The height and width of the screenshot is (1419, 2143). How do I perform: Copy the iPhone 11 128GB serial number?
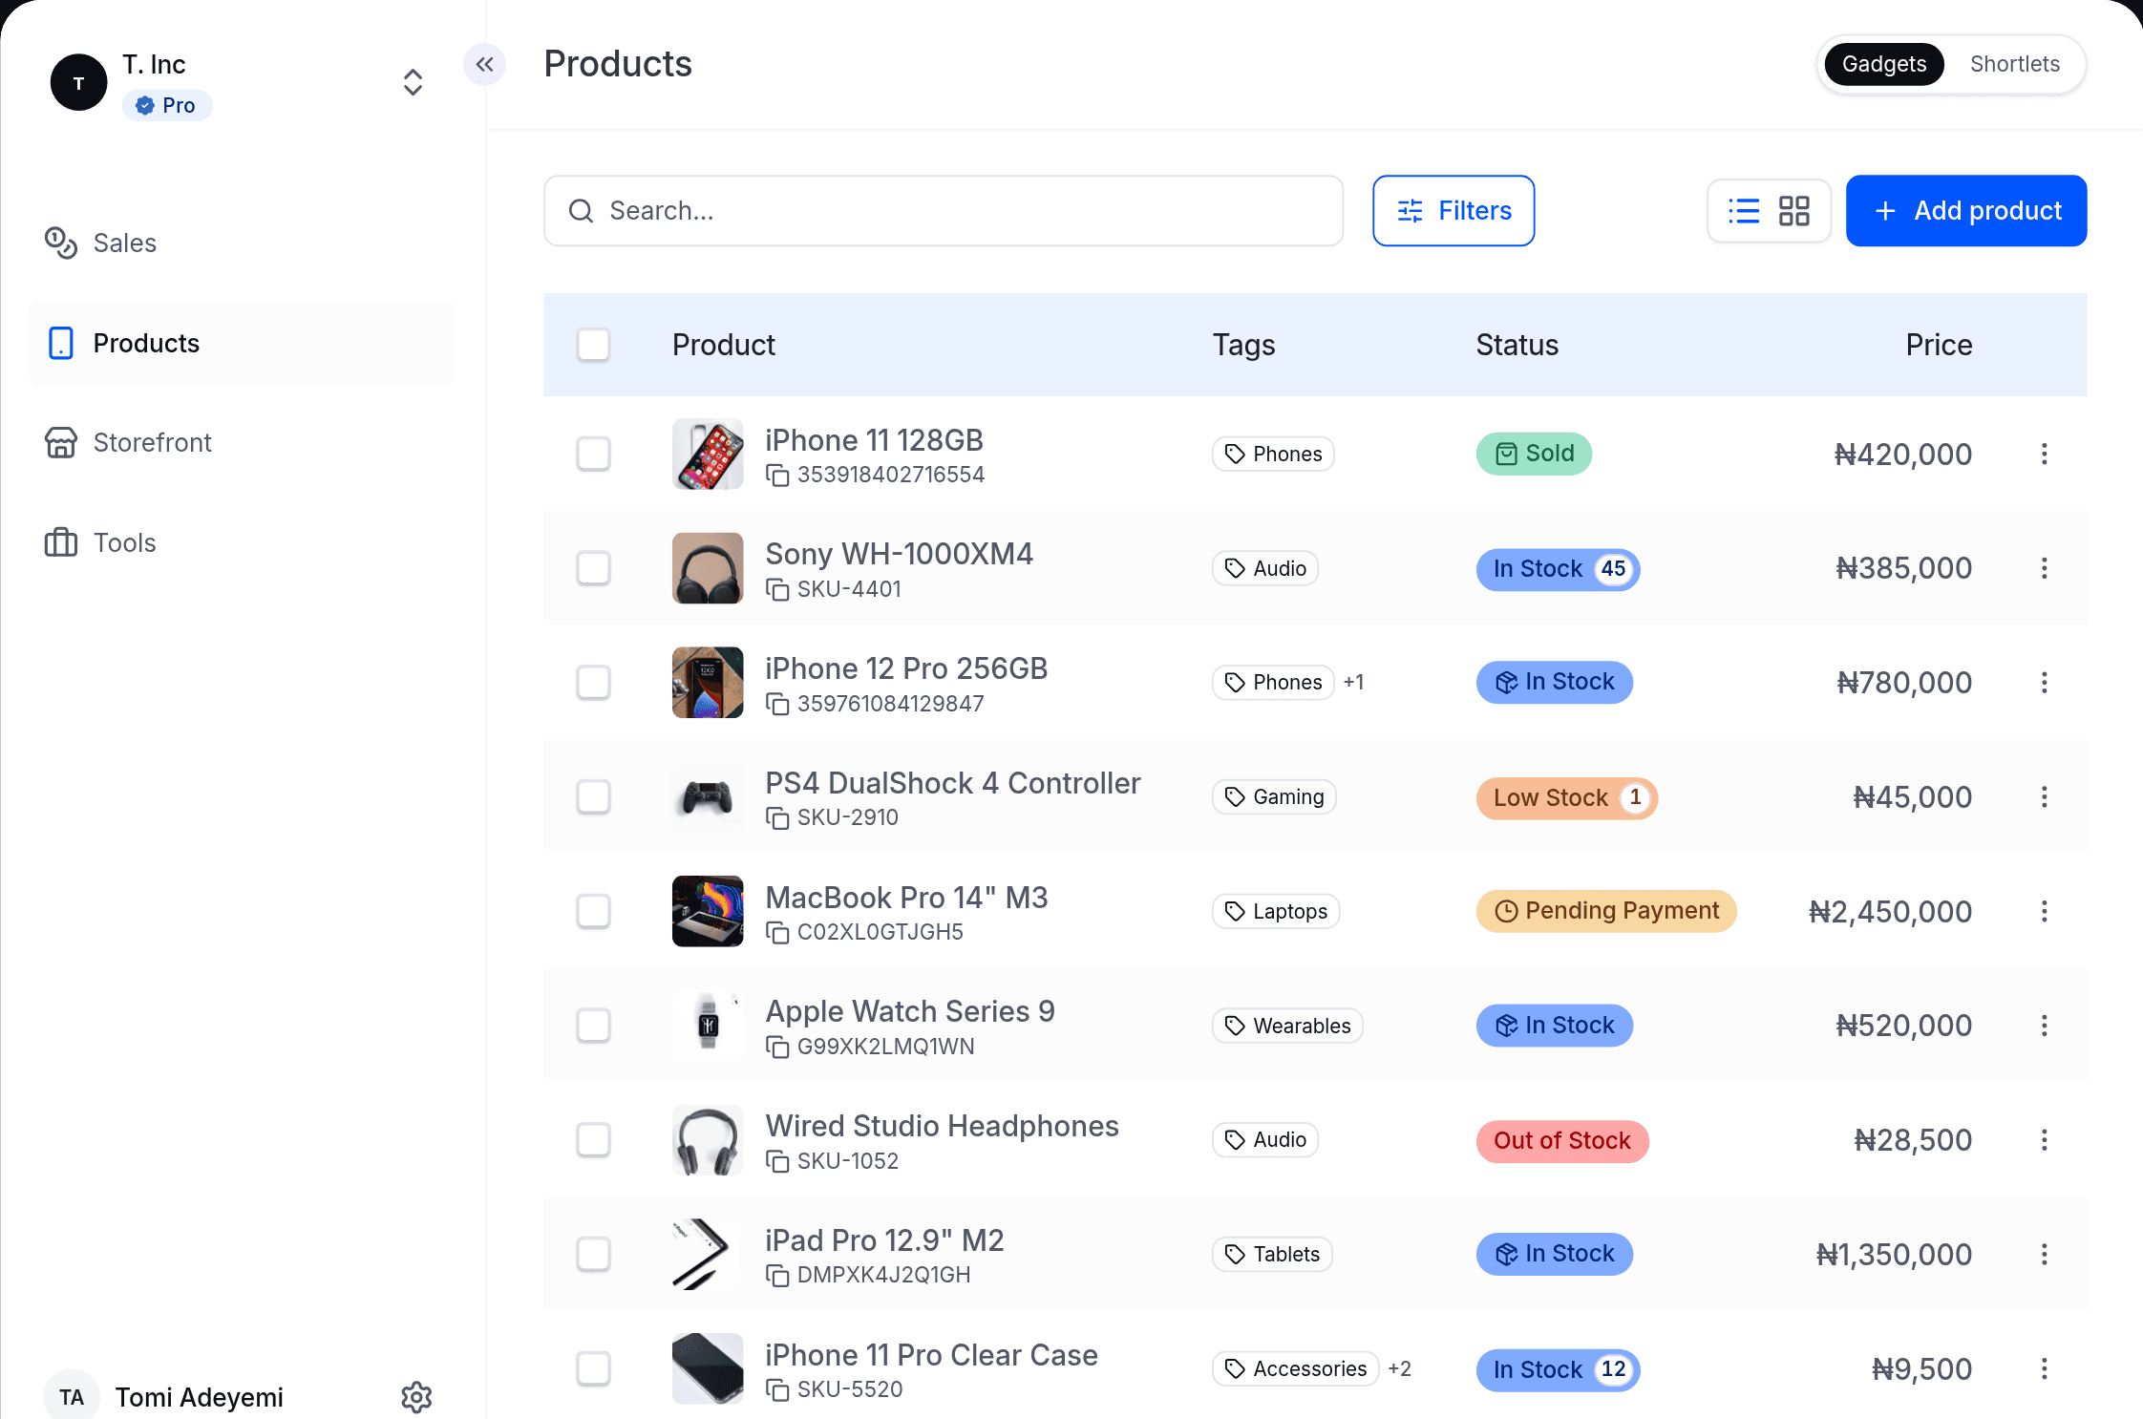click(777, 475)
